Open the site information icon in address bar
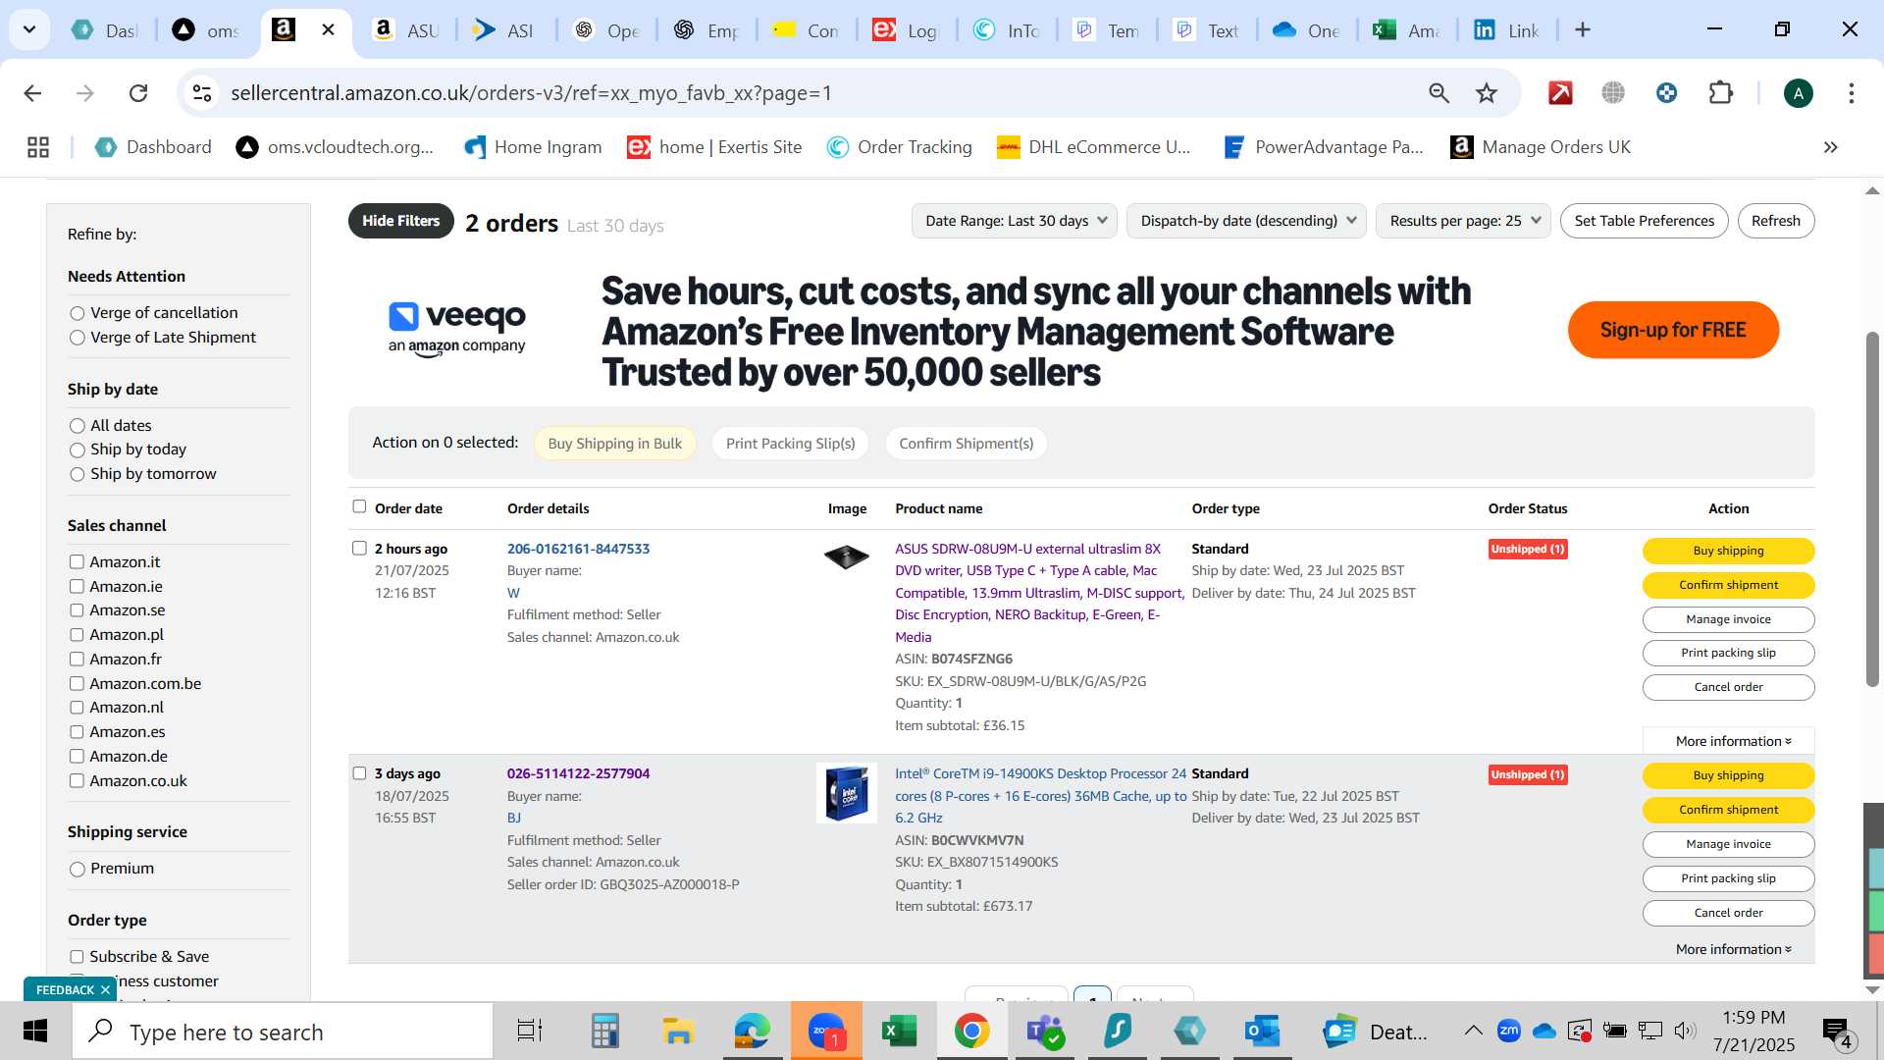1884x1060 pixels. tap(202, 93)
